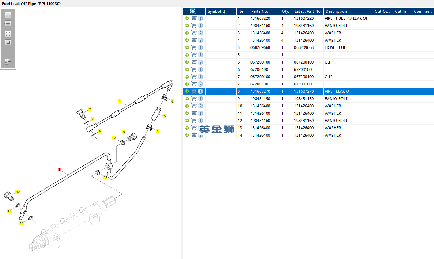
Task: Click callout 6 clip label
Action: (173, 102)
